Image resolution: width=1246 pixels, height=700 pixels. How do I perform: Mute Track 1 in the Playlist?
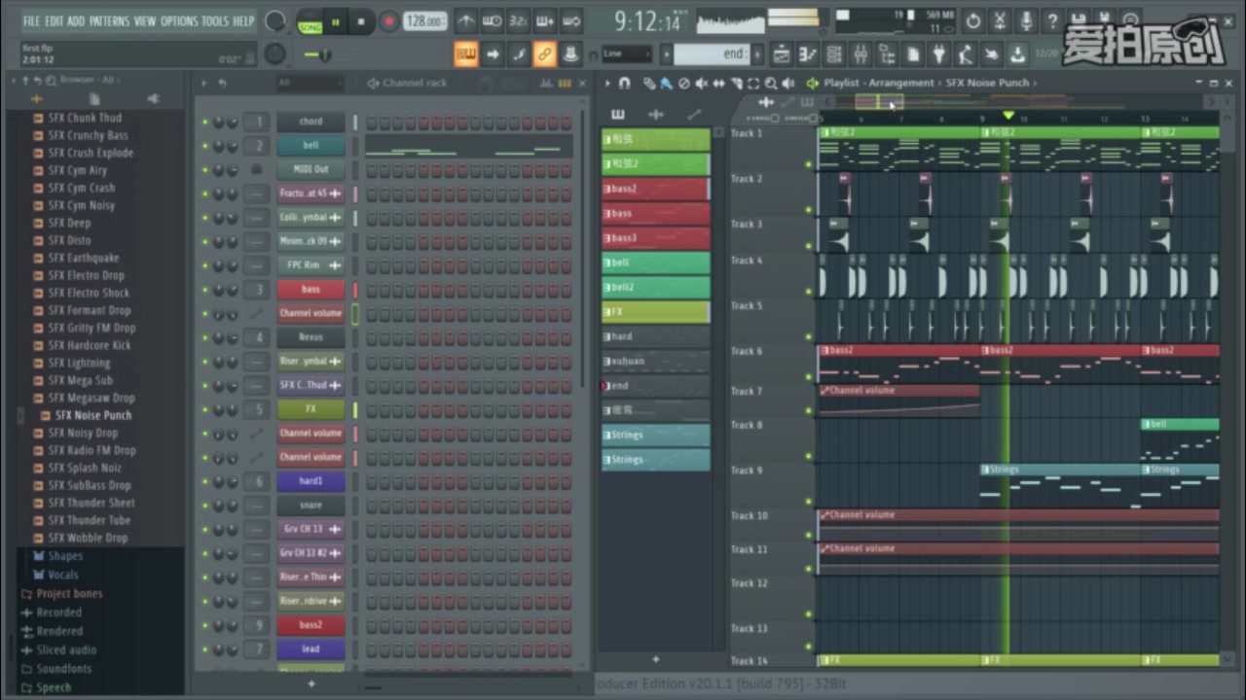(809, 164)
